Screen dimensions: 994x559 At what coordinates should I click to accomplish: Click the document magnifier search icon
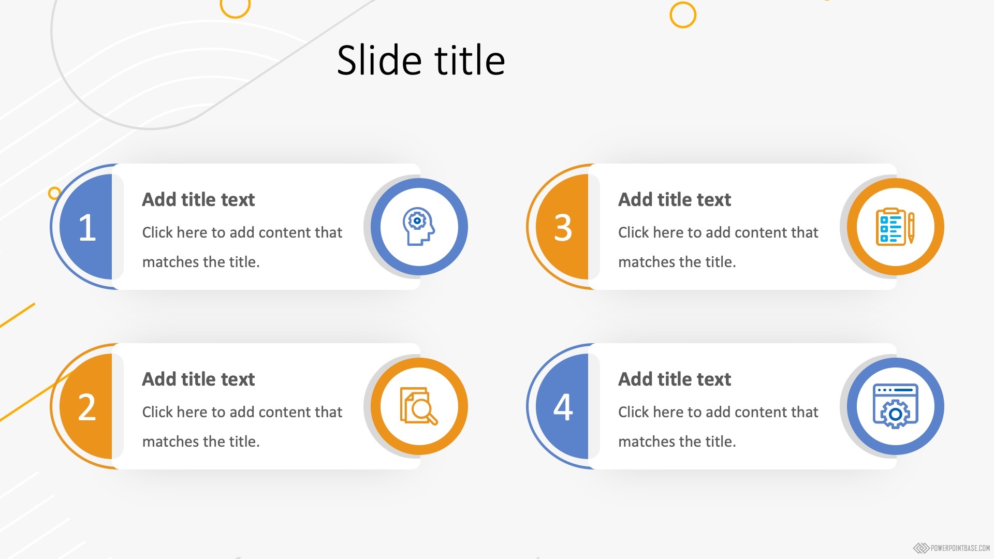(x=418, y=406)
